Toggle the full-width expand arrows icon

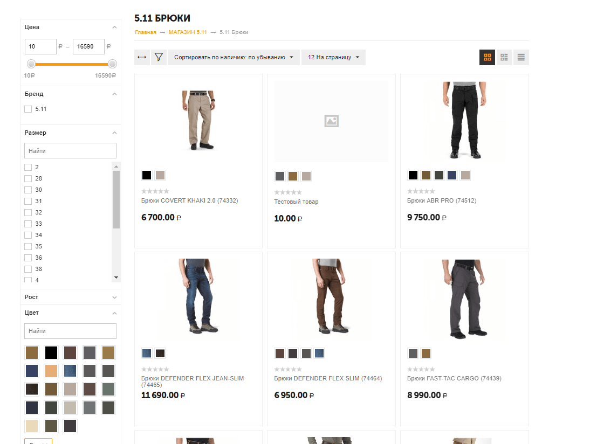tap(142, 57)
